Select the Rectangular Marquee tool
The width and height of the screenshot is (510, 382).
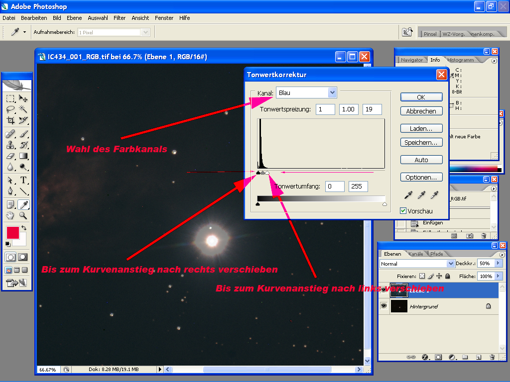pos(10,98)
